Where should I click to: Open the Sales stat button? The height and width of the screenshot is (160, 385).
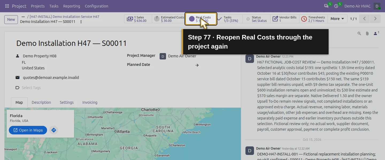(x=138, y=19)
